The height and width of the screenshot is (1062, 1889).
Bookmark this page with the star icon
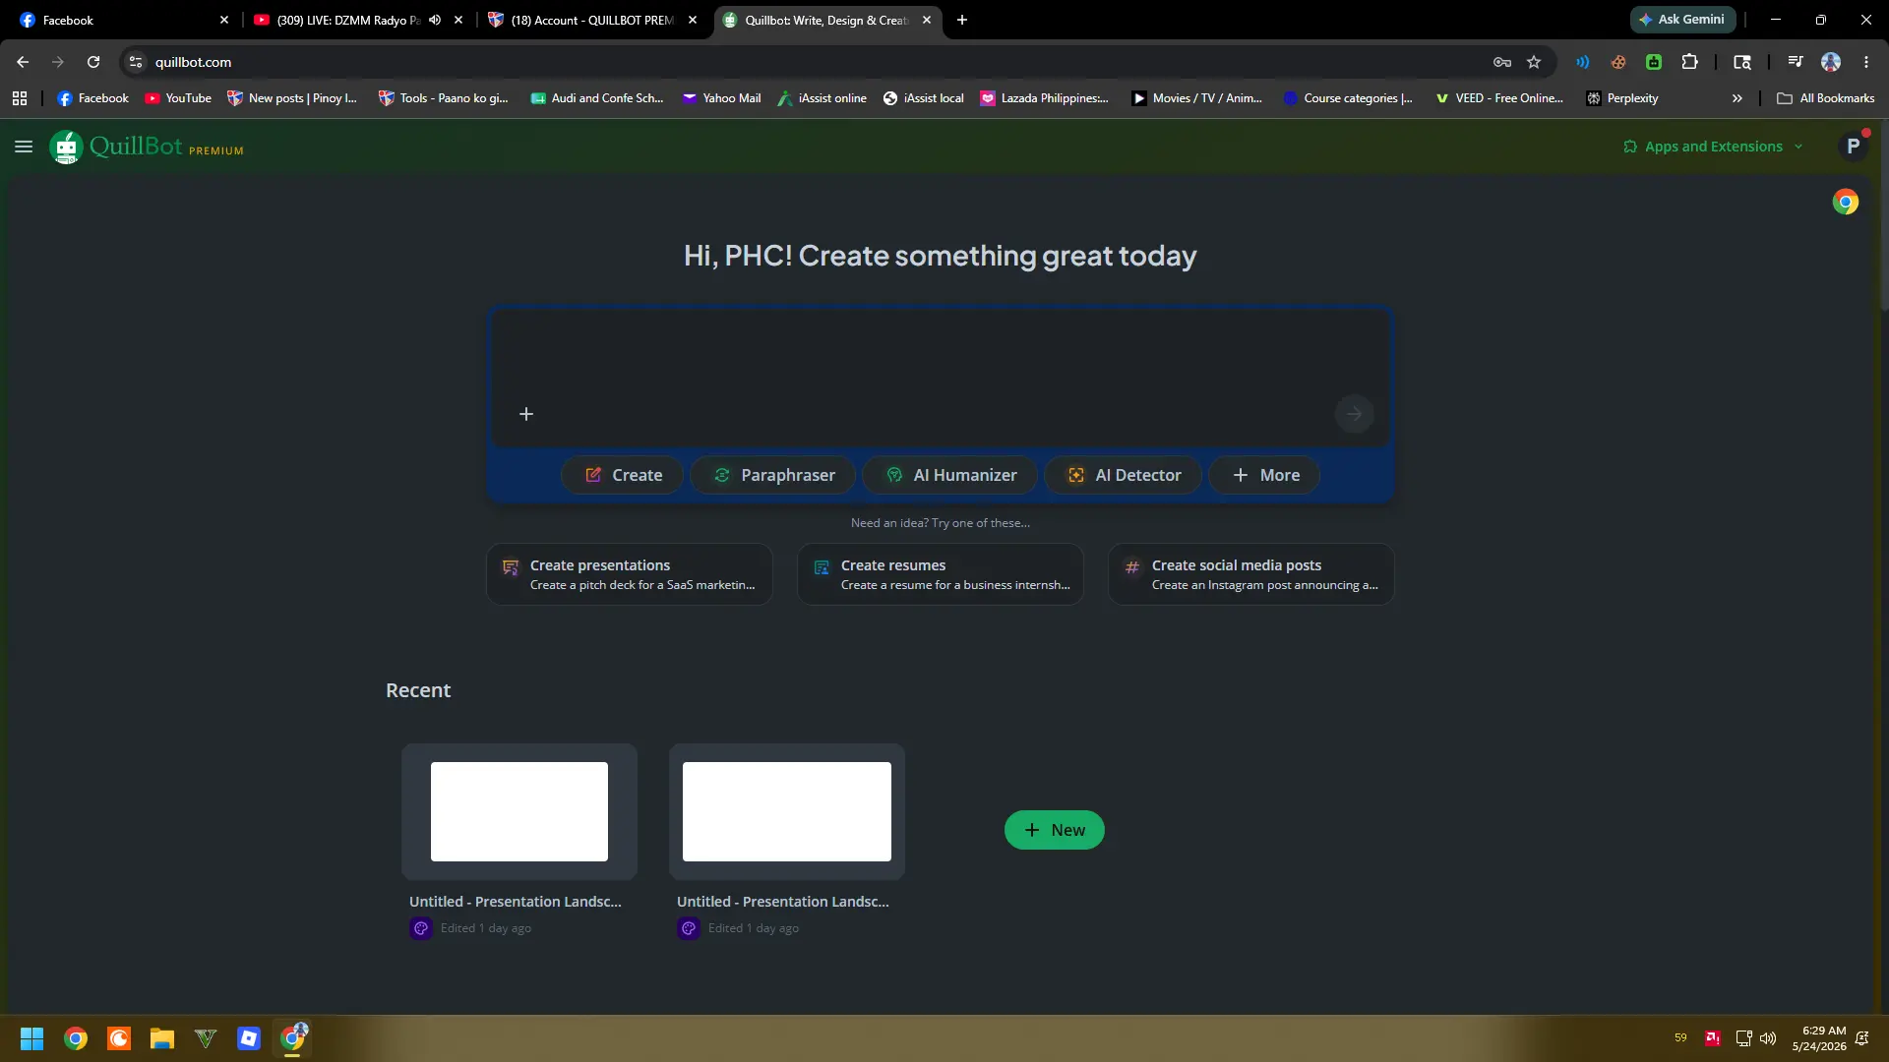[1534, 62]
